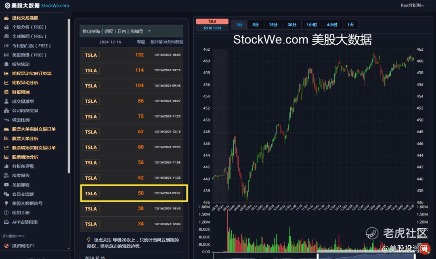
Task: Click the 全球新闻 (FREE) news icon
Action: pos(6,36)
